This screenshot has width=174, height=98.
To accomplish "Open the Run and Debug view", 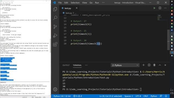I will [55, 36].
